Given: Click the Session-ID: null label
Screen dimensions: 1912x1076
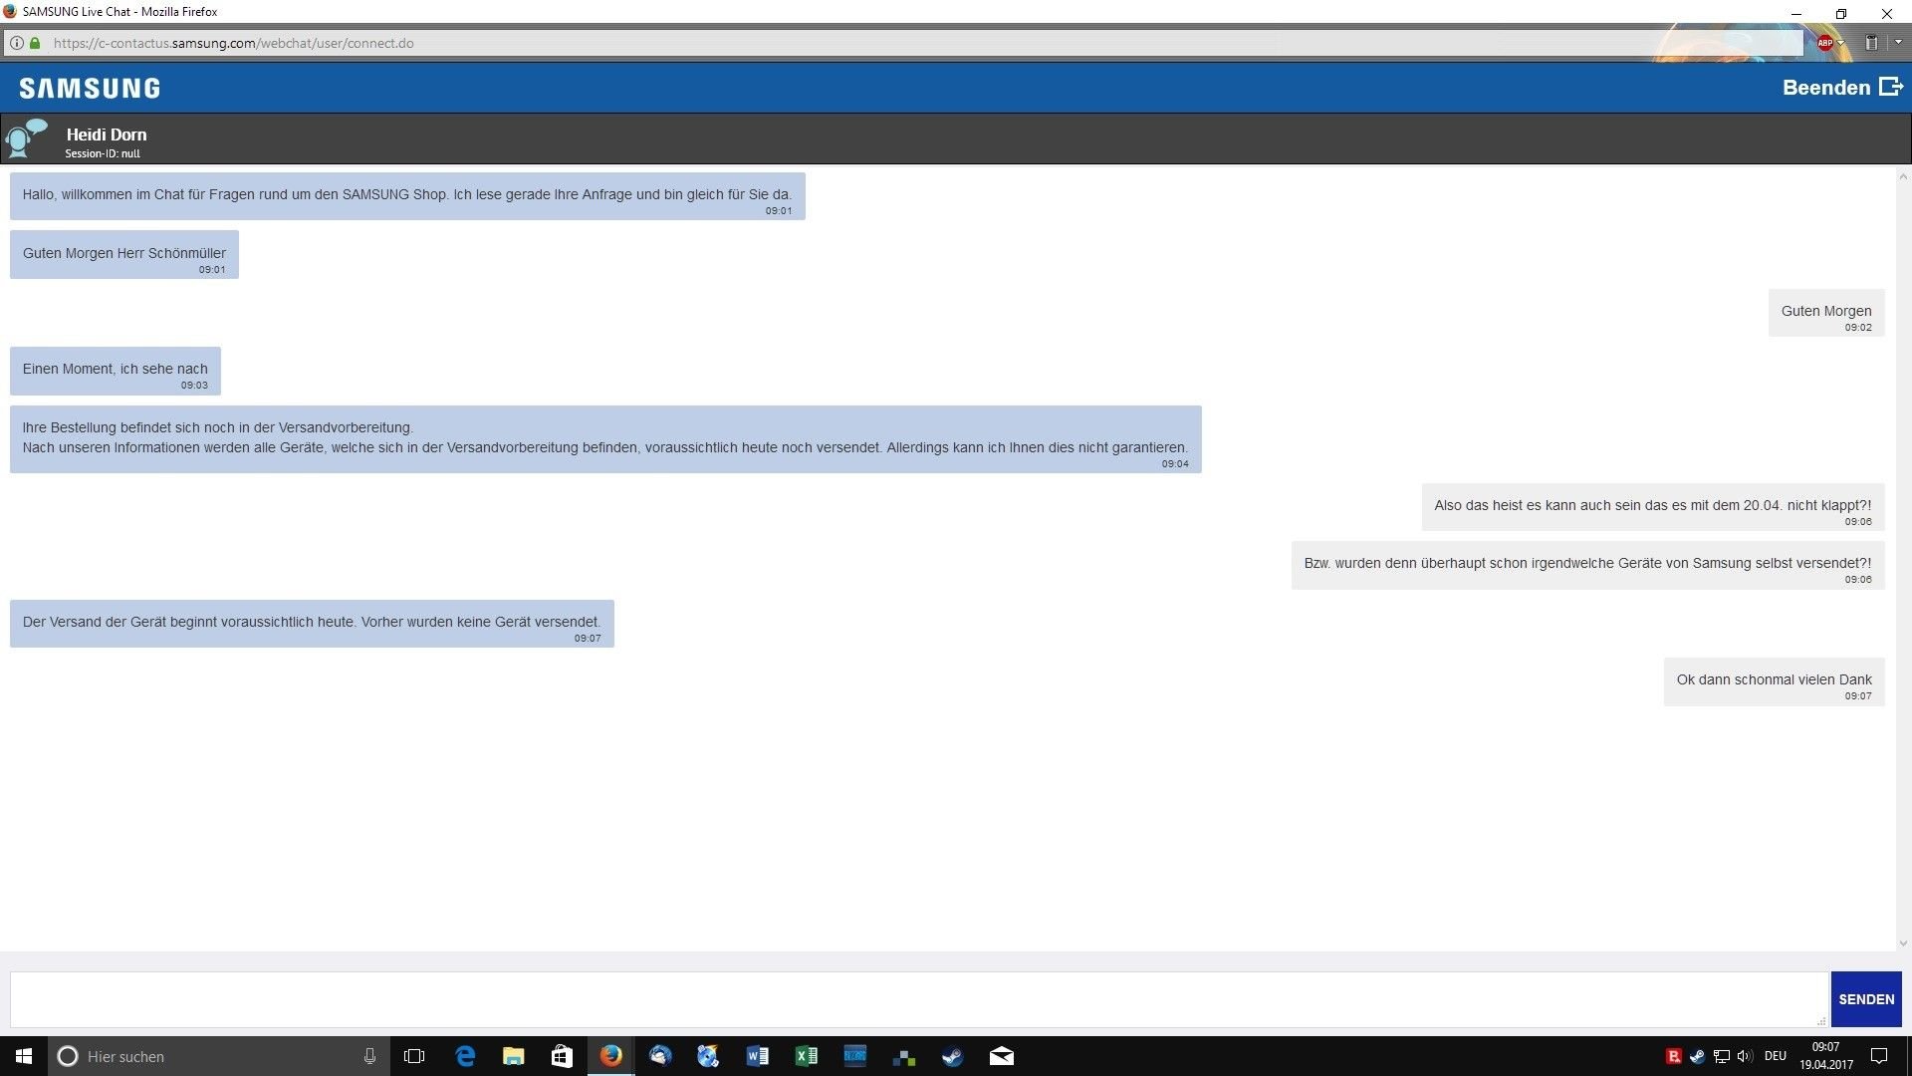Looking at the screenshot, I should [103, 153].
